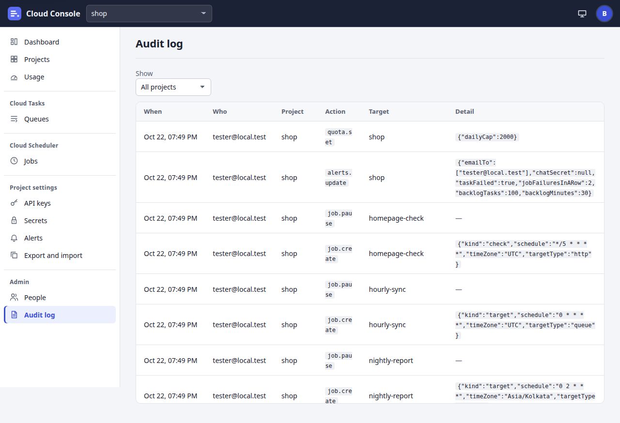
Task: Open the Jobs scheduler page
Action: pos(60,161)
